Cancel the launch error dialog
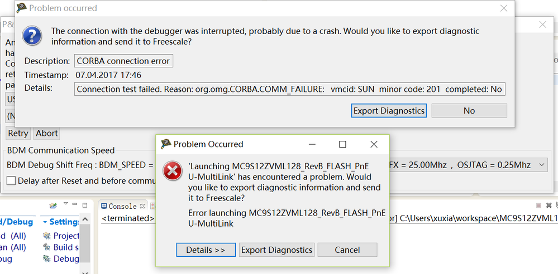Viewport: 558px width, 274px height. click(x=347, y=250)
